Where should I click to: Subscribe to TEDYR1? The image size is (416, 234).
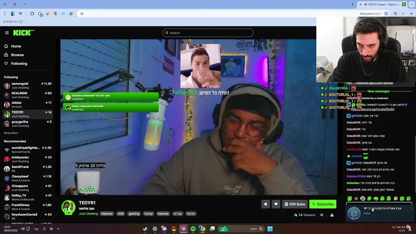(323, 204)
